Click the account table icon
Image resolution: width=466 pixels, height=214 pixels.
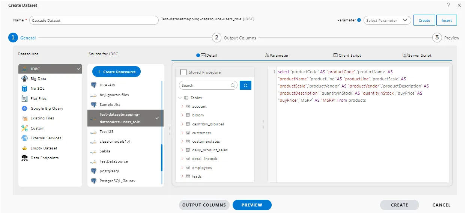click(x=188, y=106)
